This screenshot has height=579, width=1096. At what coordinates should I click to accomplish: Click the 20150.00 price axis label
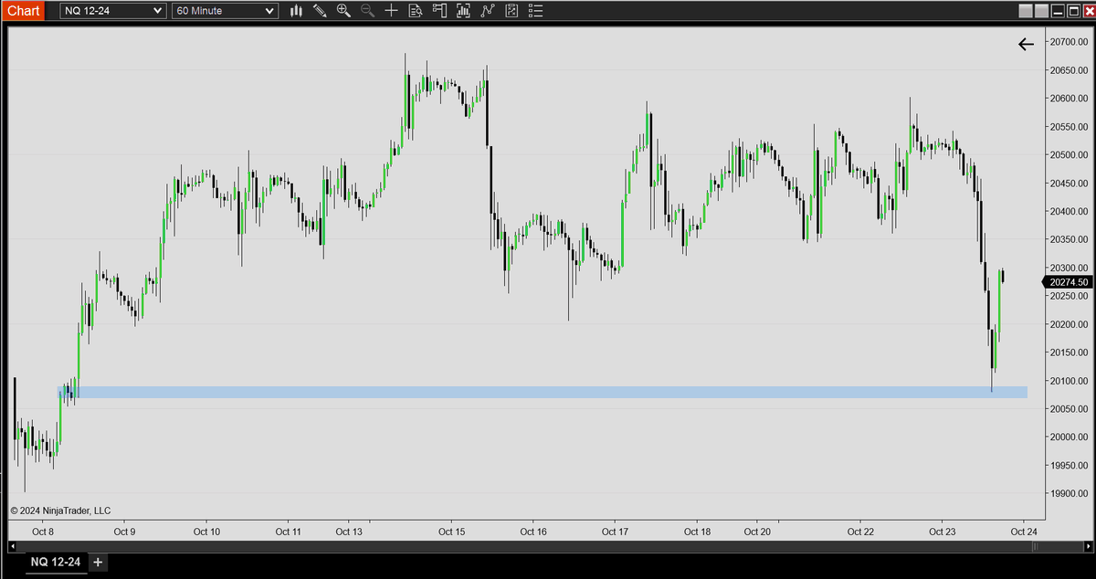point(1069,353)
